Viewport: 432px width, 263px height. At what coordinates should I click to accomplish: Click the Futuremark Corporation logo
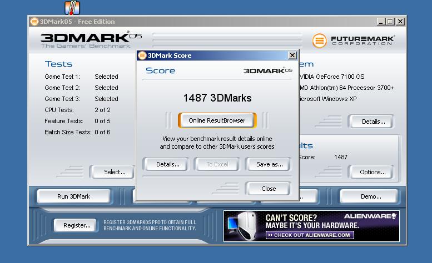click(354, 41)
